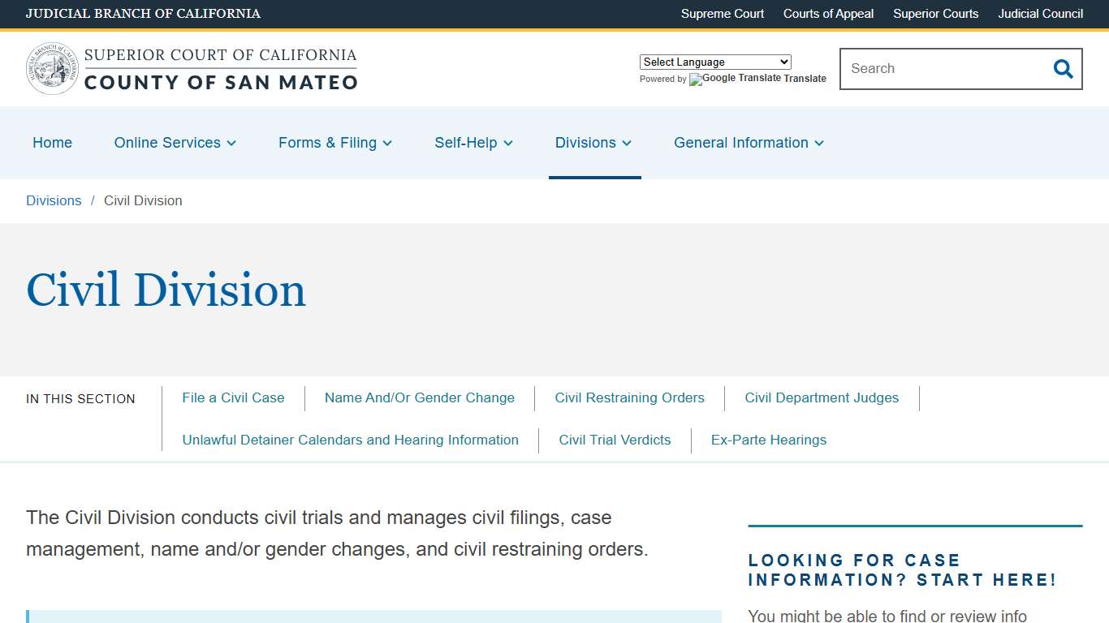1109x623 pixels.
Task: Click Divisions in the breadcrumb trail
Action: (x=54, y=200)
